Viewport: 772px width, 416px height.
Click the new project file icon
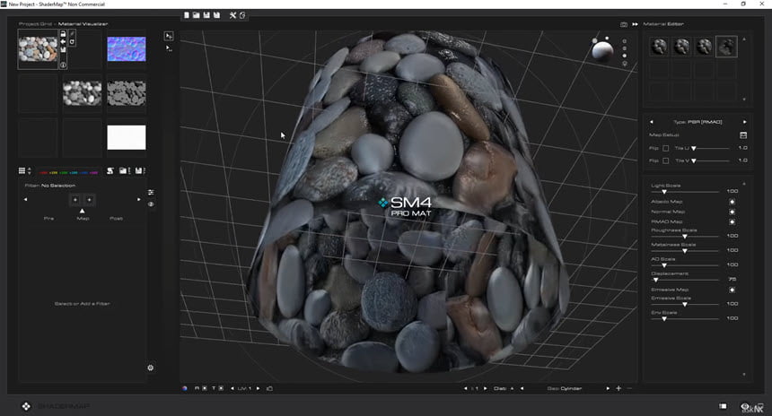tap(187, 15)
